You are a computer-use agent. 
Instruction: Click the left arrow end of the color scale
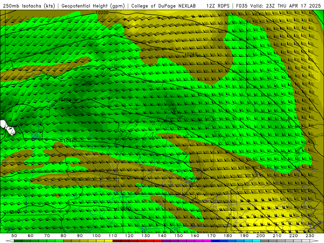[x=10, y=241]
